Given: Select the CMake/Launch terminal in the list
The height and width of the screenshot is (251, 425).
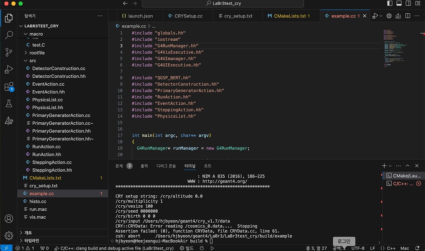Looking at the screenshot, I should pyautogui.click(x=403, y=175).
